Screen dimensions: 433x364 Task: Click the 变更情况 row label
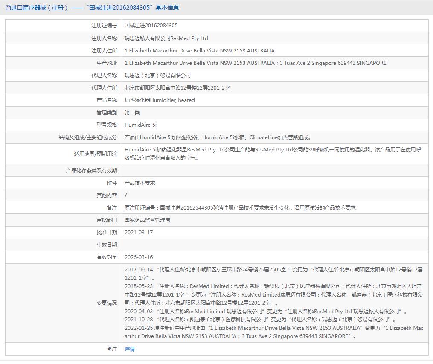point(106,303)
